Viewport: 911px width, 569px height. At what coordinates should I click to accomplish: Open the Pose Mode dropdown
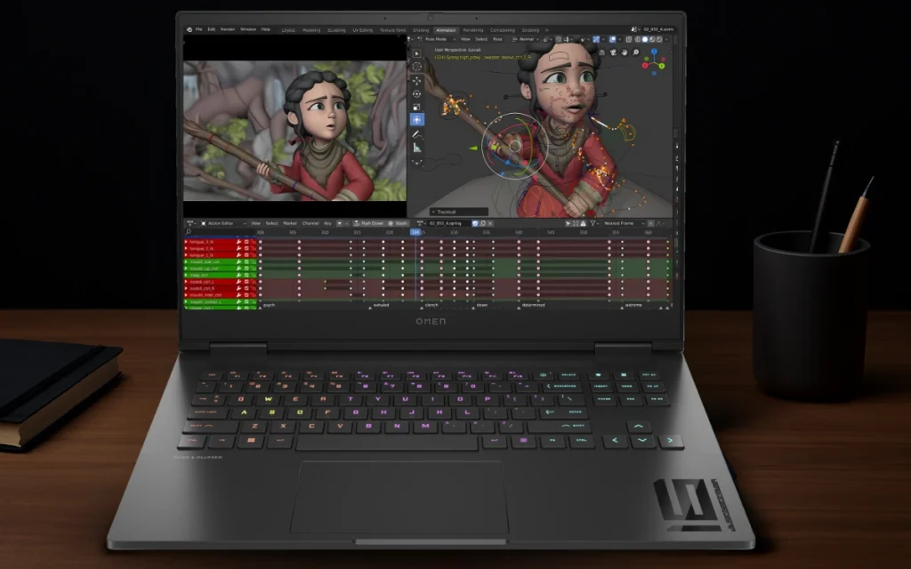[x=436, y=39]
